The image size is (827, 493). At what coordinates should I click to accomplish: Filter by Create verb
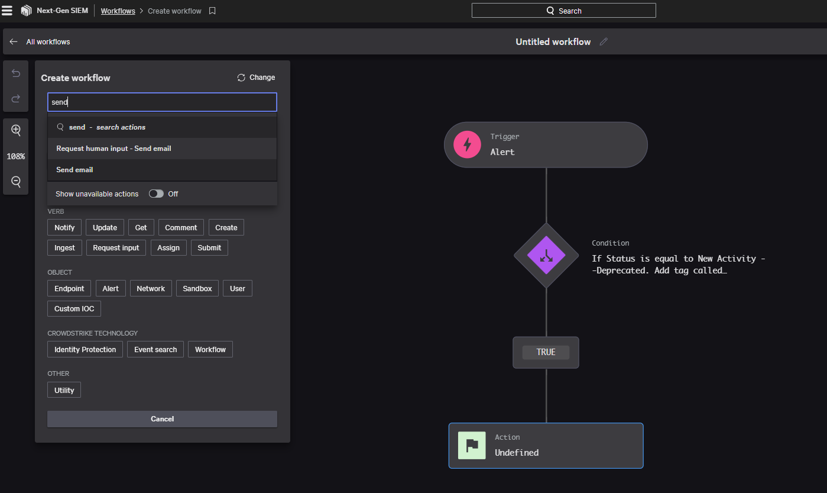pyautogui.click(x=226, y=228)
